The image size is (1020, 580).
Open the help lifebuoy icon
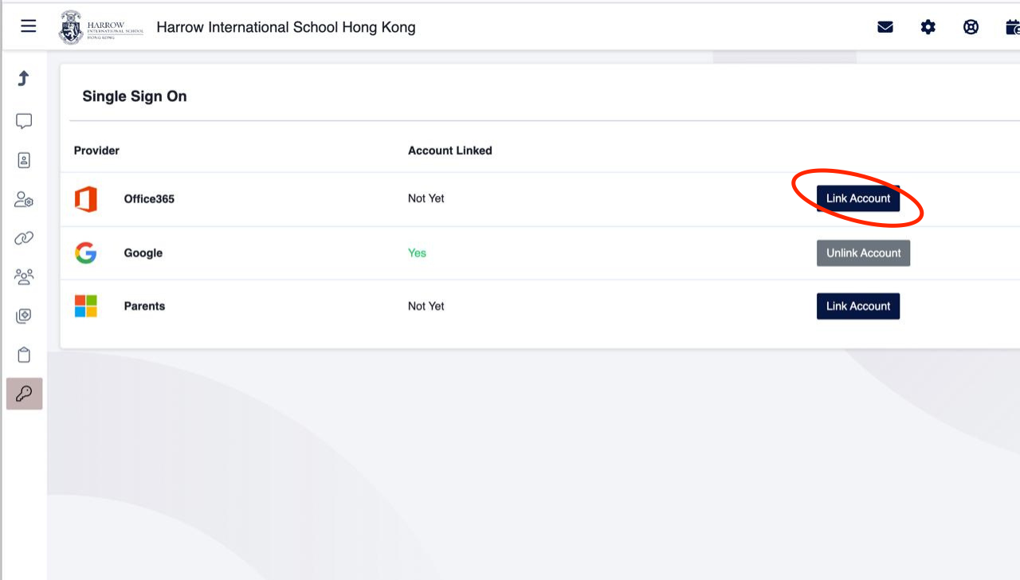click(x=971, y=27)
